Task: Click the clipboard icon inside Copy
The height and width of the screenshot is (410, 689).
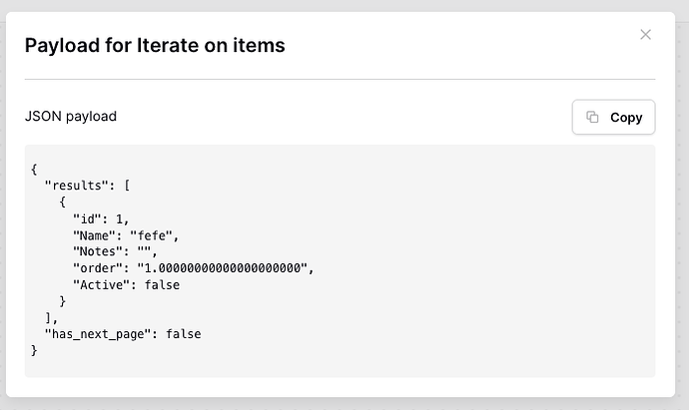Action: click(x=592, y=117)
